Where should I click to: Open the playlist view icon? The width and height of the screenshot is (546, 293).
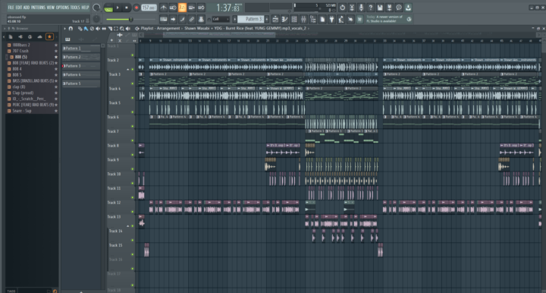pyautogui.click(x=275, y=20)
